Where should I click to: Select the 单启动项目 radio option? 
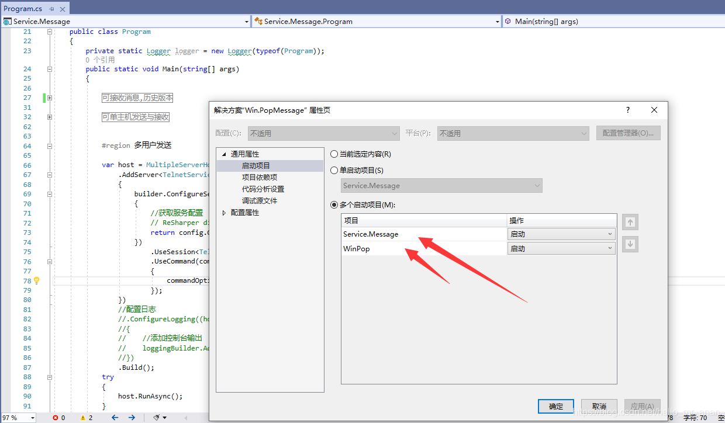click(334, 171)
